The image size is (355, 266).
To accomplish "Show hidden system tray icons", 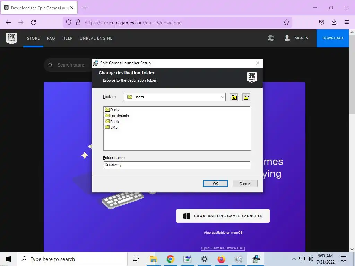I will (293, 259).
